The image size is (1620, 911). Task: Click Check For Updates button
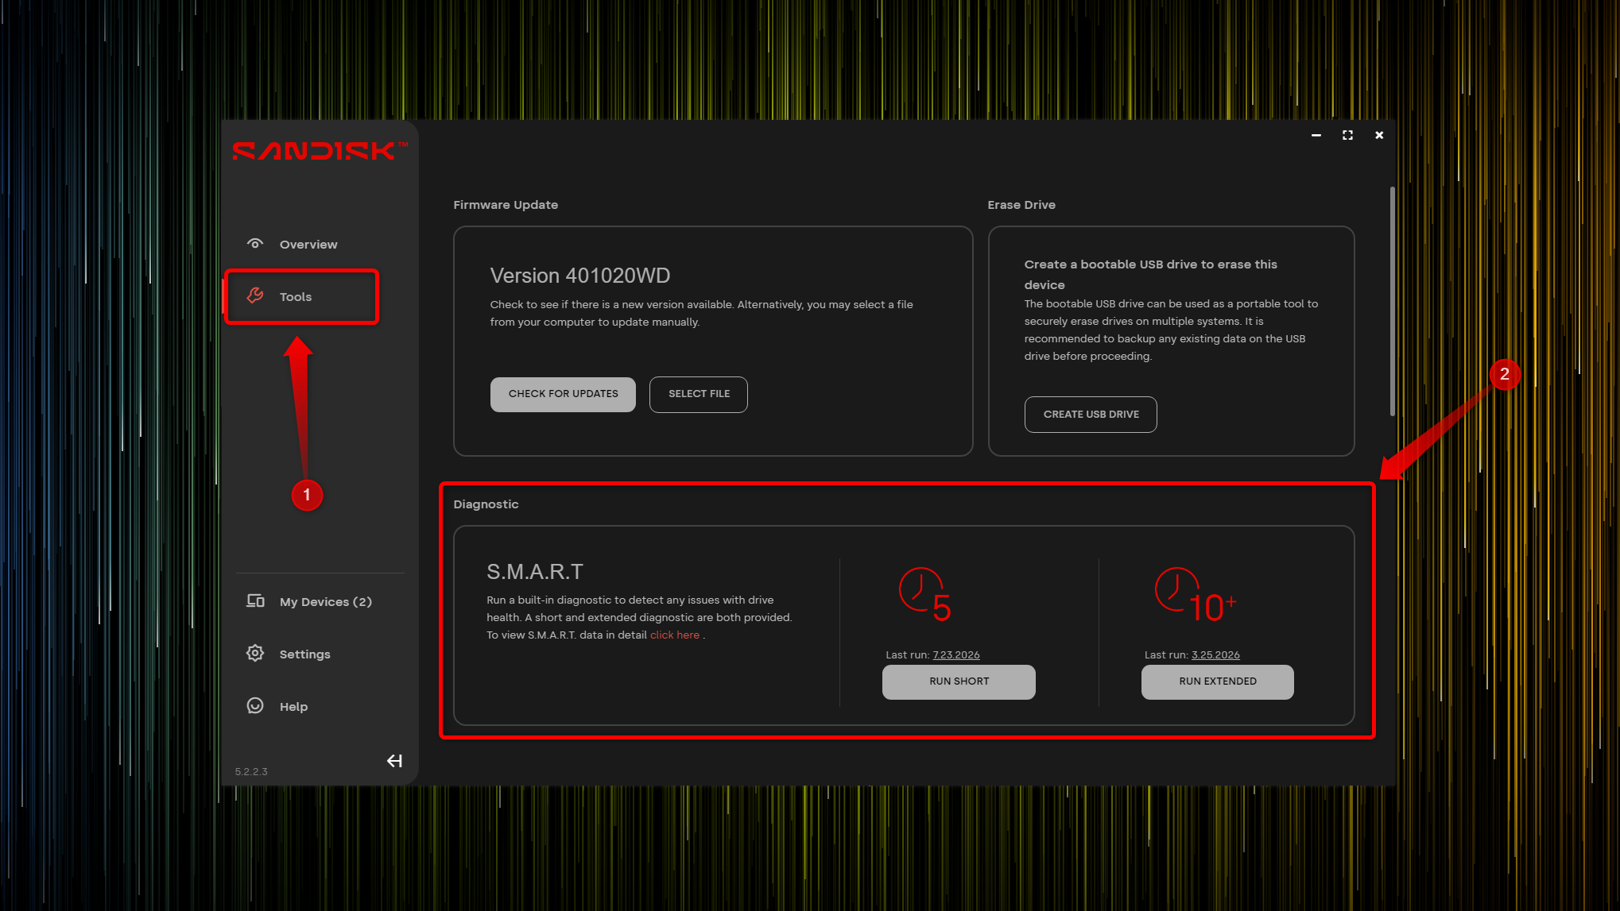(563, 395)
